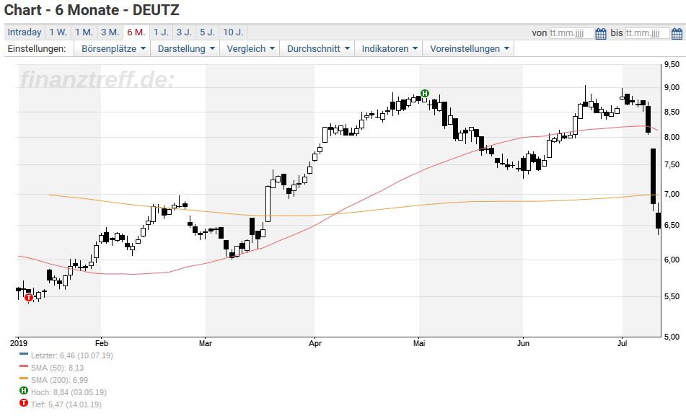This screenshot has height=416, width=686.
Task: Click the 'Jul' x-axis label
Action: point(622,343)
